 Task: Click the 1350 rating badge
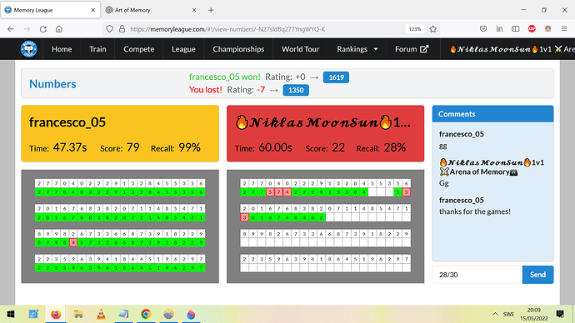(x=296, y=90)
